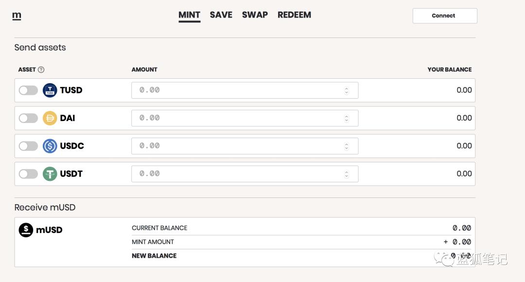Viewport: 525px width, 282px height.
Task: Focus the USDC amount input field
Action: [245, 146]
